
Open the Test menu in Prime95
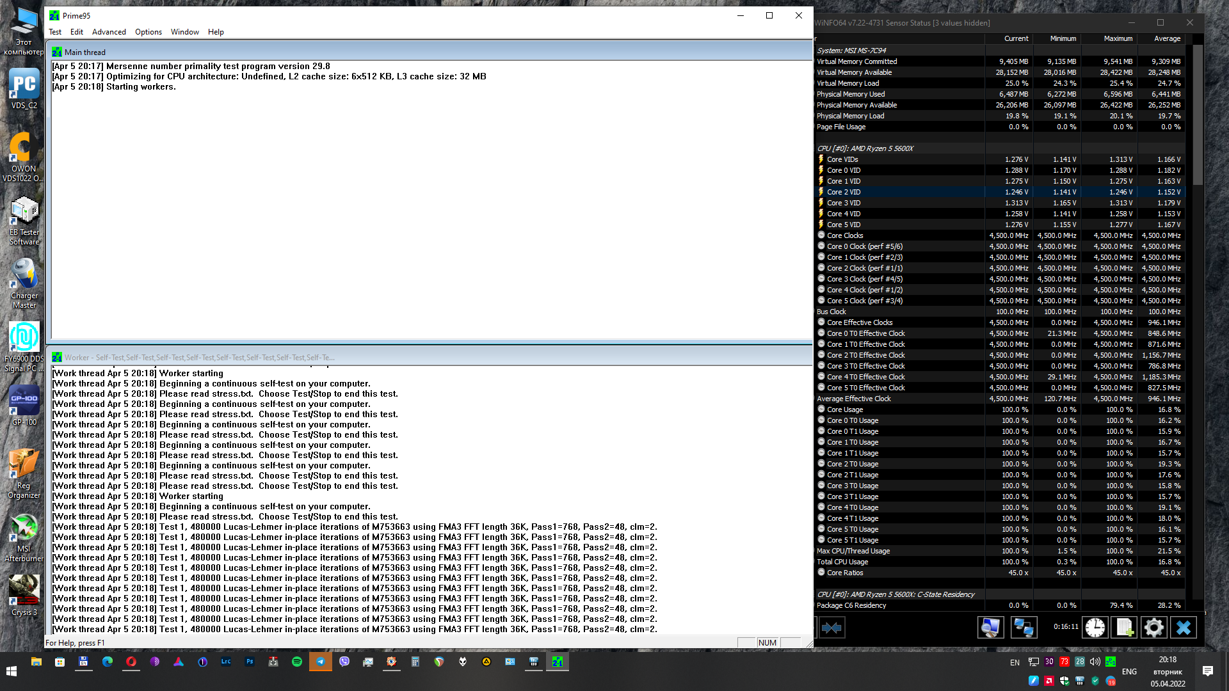point(55,32)
